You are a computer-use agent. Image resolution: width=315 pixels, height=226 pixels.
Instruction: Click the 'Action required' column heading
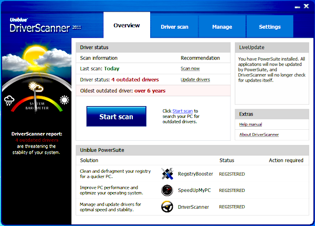(286, 160)
